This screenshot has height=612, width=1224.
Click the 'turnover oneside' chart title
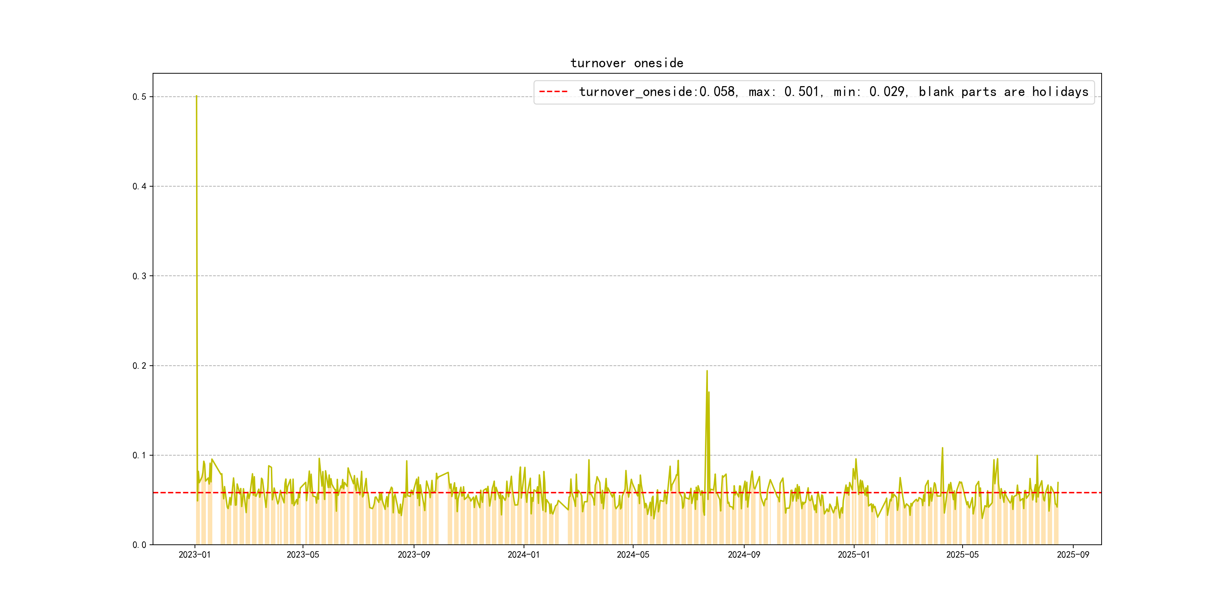627,63
